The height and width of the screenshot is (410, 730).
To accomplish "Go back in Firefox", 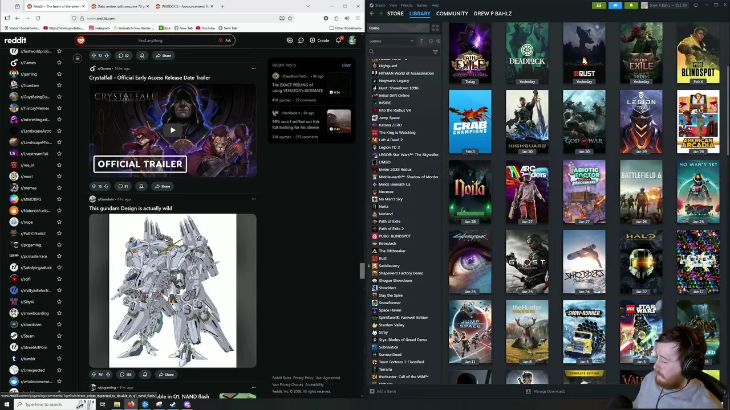I will coord(17,18).
